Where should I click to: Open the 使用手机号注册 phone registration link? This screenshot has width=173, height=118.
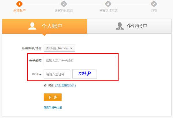coord(53,108)
